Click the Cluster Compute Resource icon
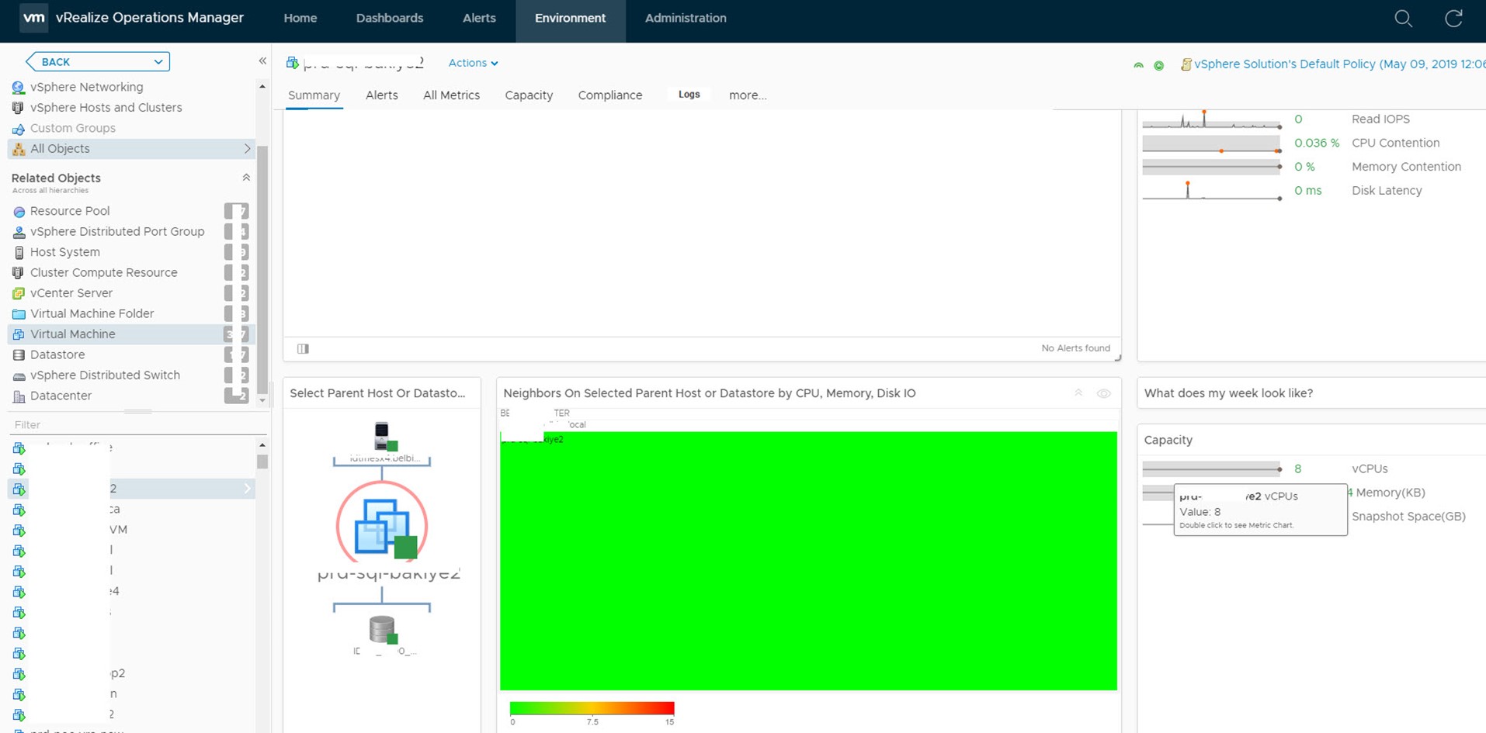Image resolution: width=1486 pixels, height=733 pixels. click(x=19, y=273)
